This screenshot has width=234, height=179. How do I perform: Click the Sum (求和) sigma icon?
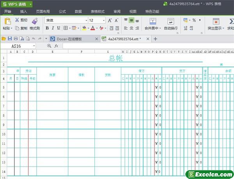pos(231,21)
